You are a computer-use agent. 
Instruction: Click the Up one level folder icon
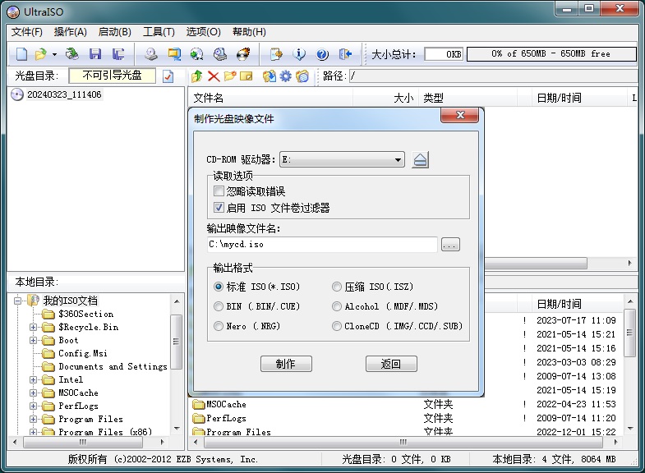(197, 76)
